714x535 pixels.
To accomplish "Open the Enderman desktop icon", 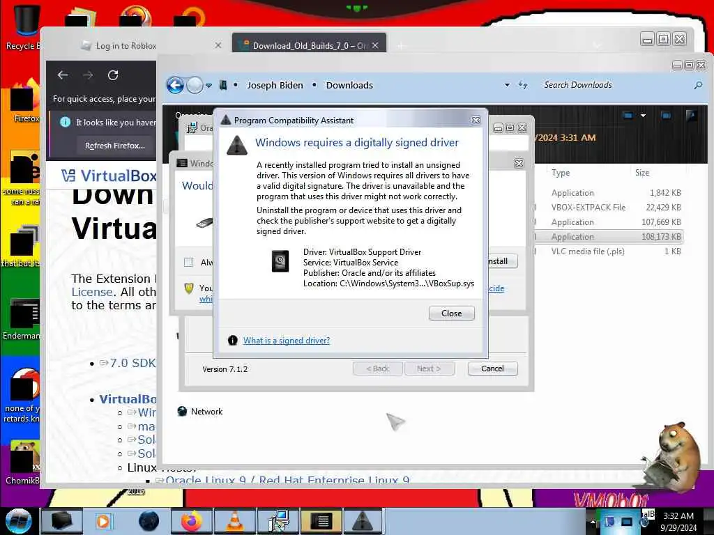I will coord(22,320).
